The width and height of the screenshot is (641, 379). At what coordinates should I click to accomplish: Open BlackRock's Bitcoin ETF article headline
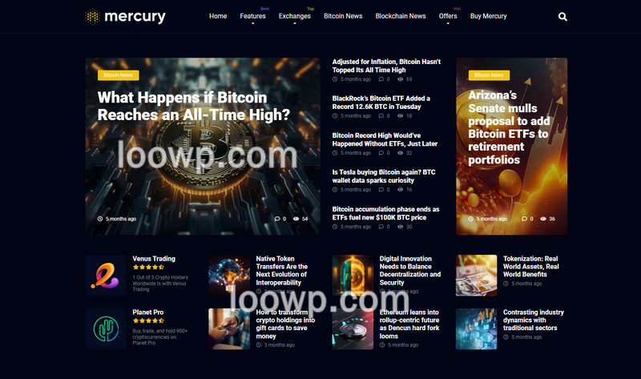(x=381, y=103)
